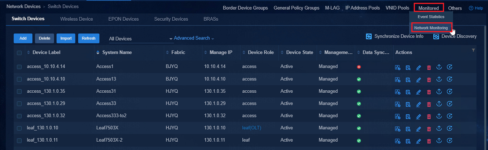This screenshot has height=150, width=488.
Task: Open the All Devices dropdown
Action: coord(140,39)
